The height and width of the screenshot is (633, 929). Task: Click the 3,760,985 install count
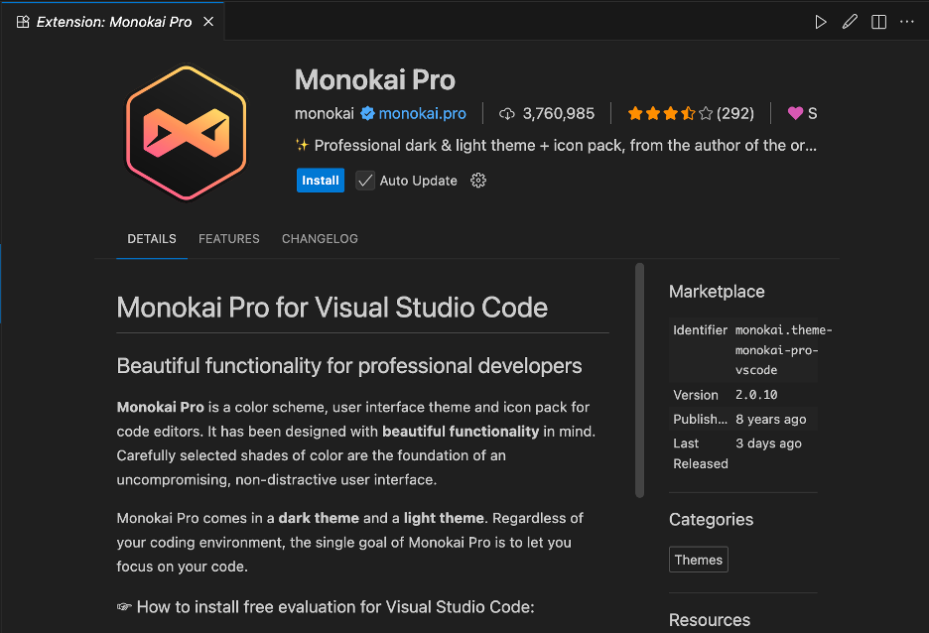(558, 113)
